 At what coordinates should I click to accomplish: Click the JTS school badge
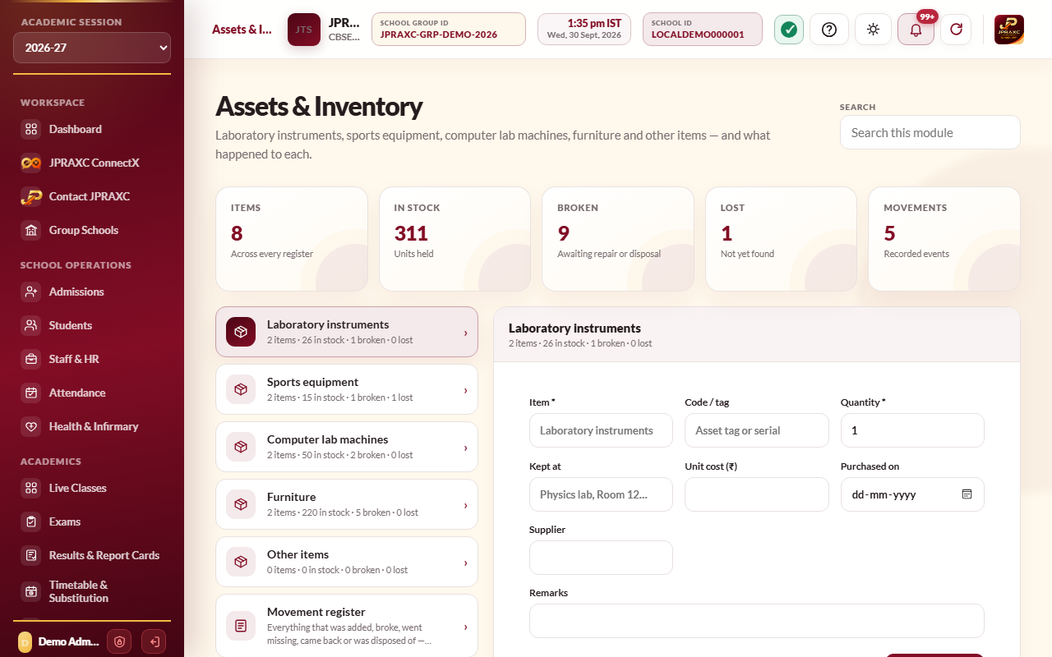pyautogui.click(x=304, y=30)
